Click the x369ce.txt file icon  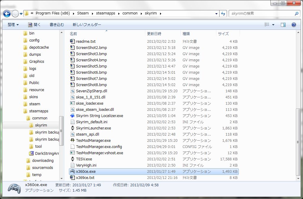tap(72, 177)
